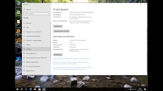Go to Главная via the home icon

[24, 9]
